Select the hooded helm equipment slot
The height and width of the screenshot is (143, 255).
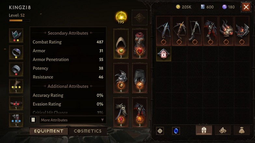pyautogui.click(x=121, y=44)
